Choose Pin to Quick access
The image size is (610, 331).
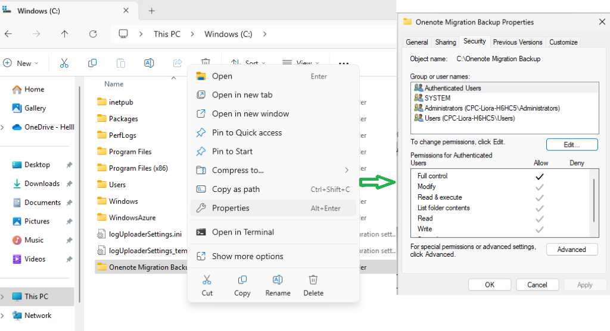coord(273,133)
